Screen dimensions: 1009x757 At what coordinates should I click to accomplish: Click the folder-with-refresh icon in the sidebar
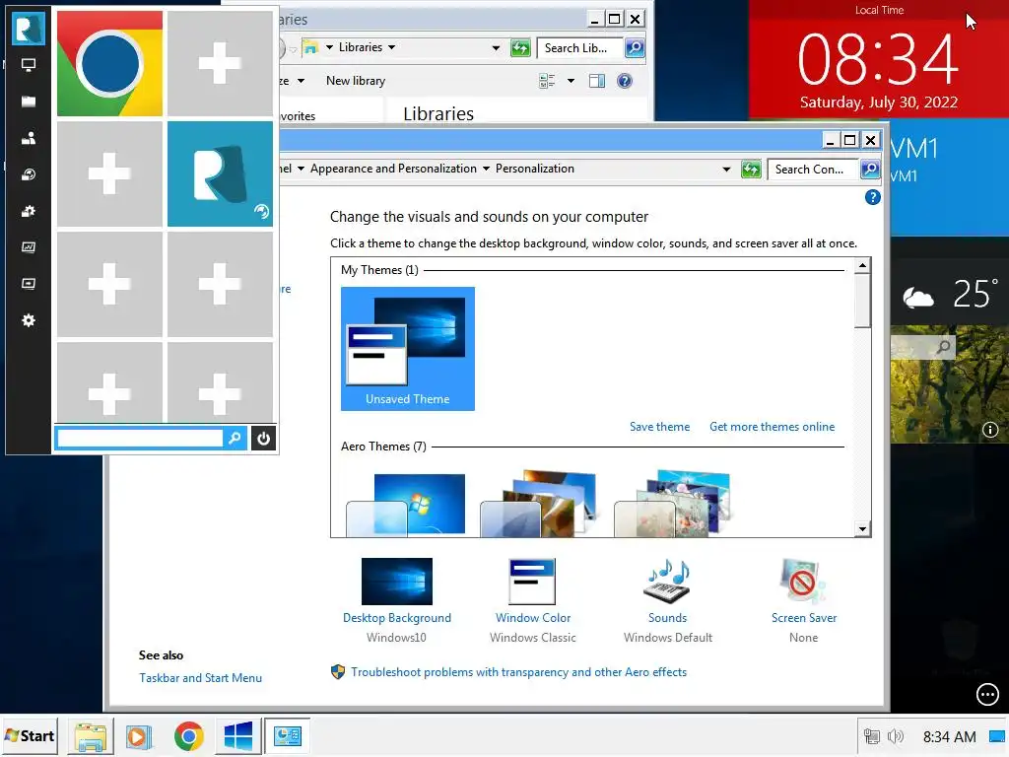29,174
